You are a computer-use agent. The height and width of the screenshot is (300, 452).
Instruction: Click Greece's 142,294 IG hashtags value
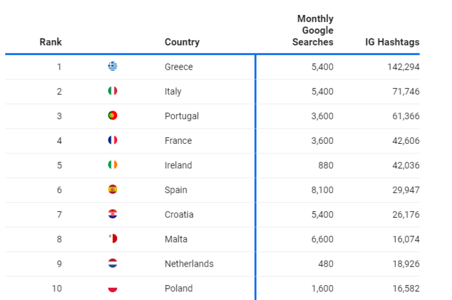[403, 67]
